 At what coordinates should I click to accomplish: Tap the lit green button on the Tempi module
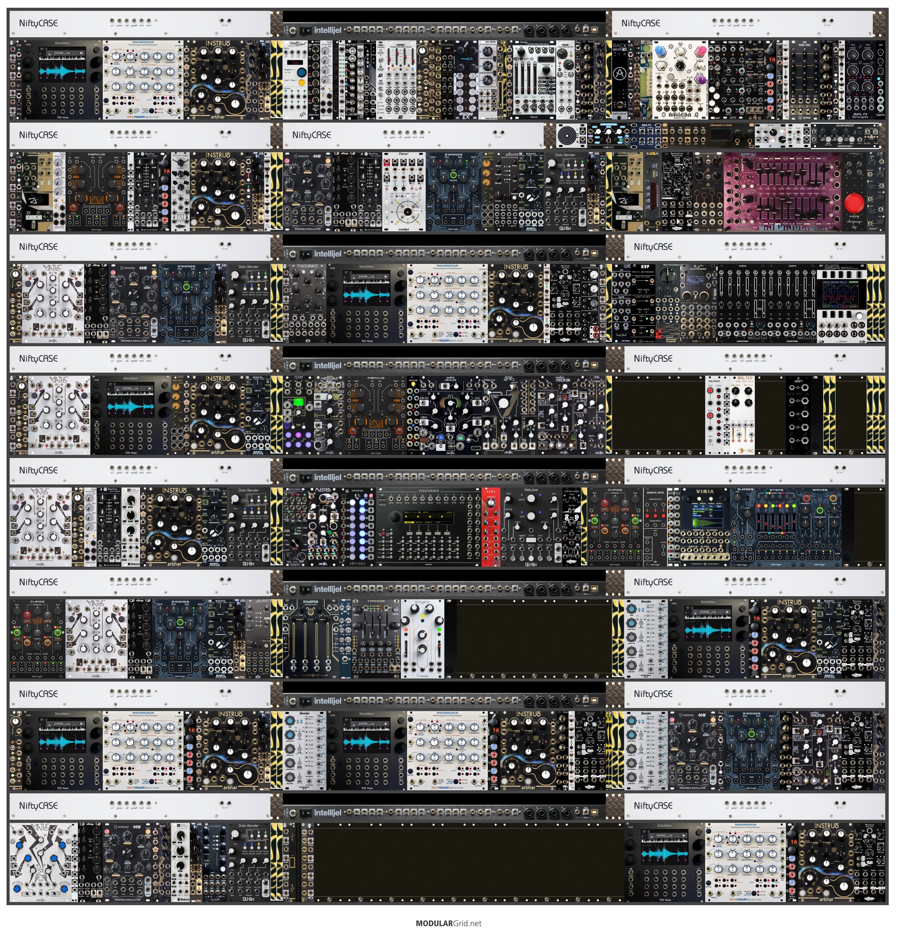tap(298, 402)
